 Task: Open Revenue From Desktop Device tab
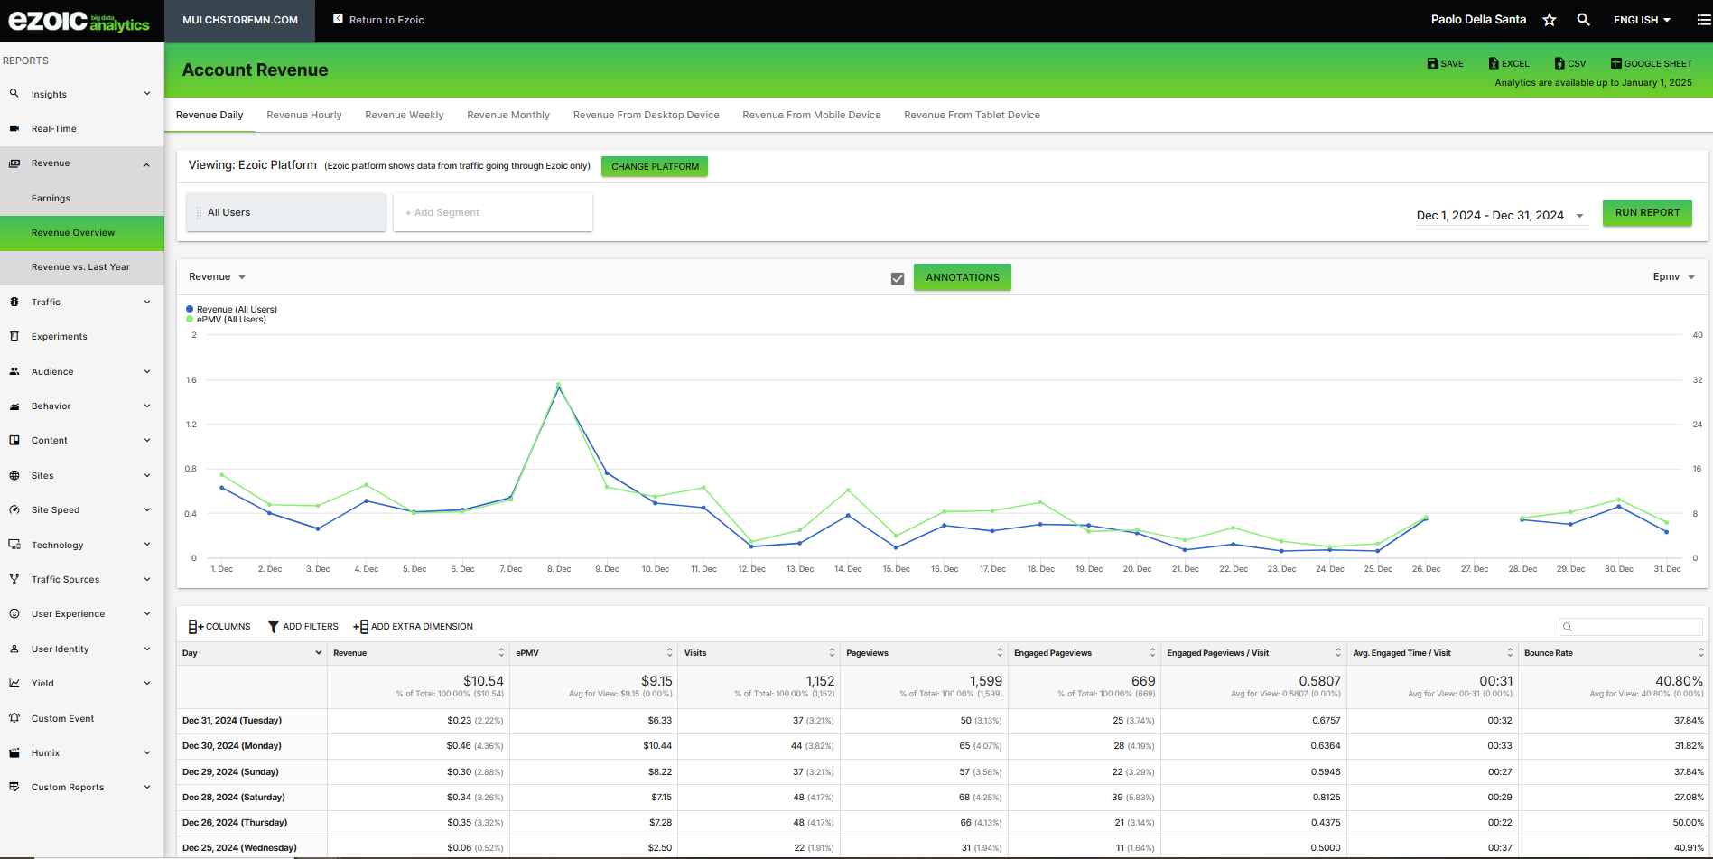pos(646,115)
